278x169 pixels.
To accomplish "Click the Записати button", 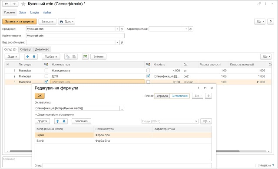I will pos(47,21).
